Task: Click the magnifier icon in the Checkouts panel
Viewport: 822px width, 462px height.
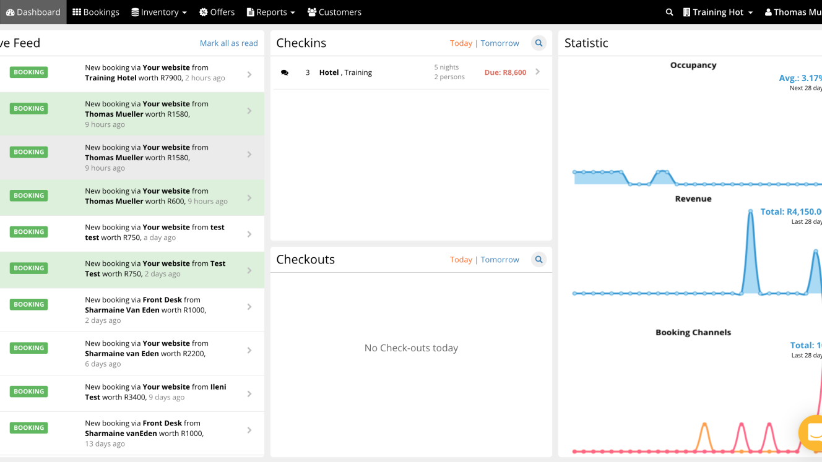Action: [x=539, y=259]
